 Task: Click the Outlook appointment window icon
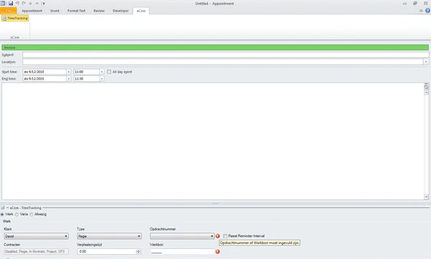(x=3, y=4)
